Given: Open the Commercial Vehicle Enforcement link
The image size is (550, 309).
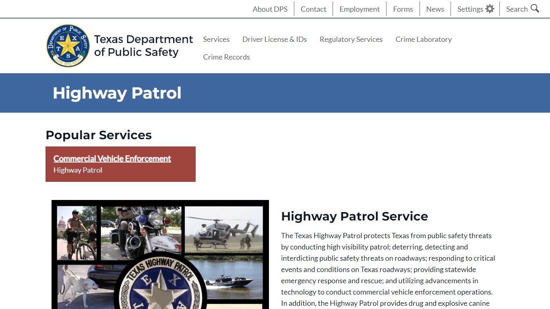Looking at the screenshot, I should click(x=112, y=159).
